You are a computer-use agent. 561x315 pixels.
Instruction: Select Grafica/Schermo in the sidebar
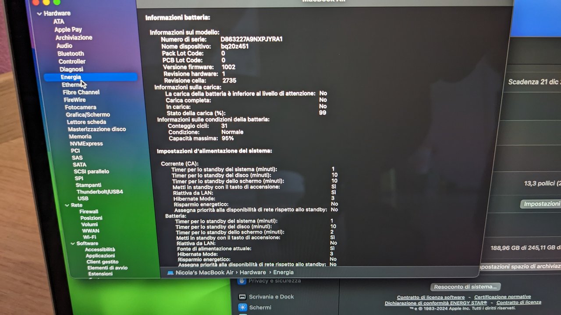click(x=88, y=115)
